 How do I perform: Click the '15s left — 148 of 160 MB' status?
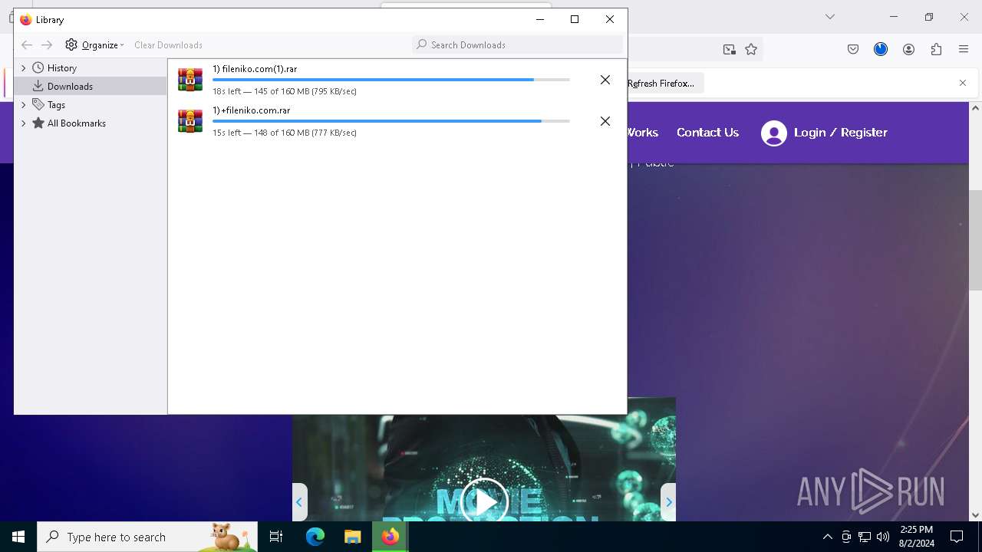pos(285,133)
